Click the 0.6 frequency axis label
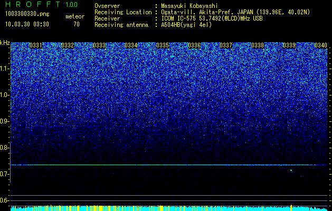 (x=5, y=200)
